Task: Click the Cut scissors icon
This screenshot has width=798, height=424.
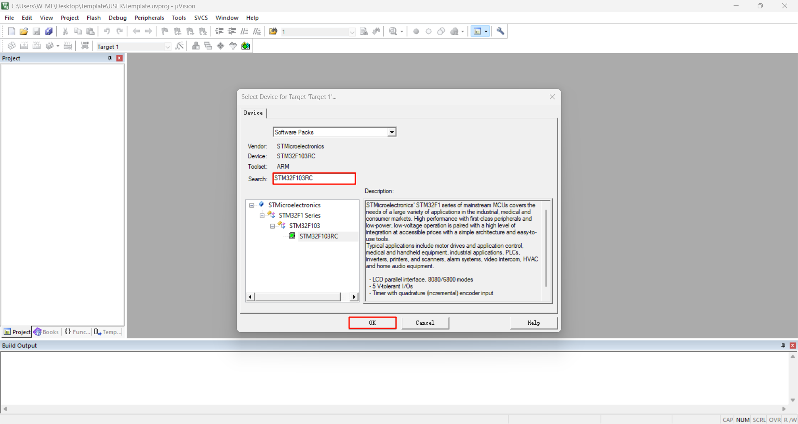Action: tap(65, 31)
